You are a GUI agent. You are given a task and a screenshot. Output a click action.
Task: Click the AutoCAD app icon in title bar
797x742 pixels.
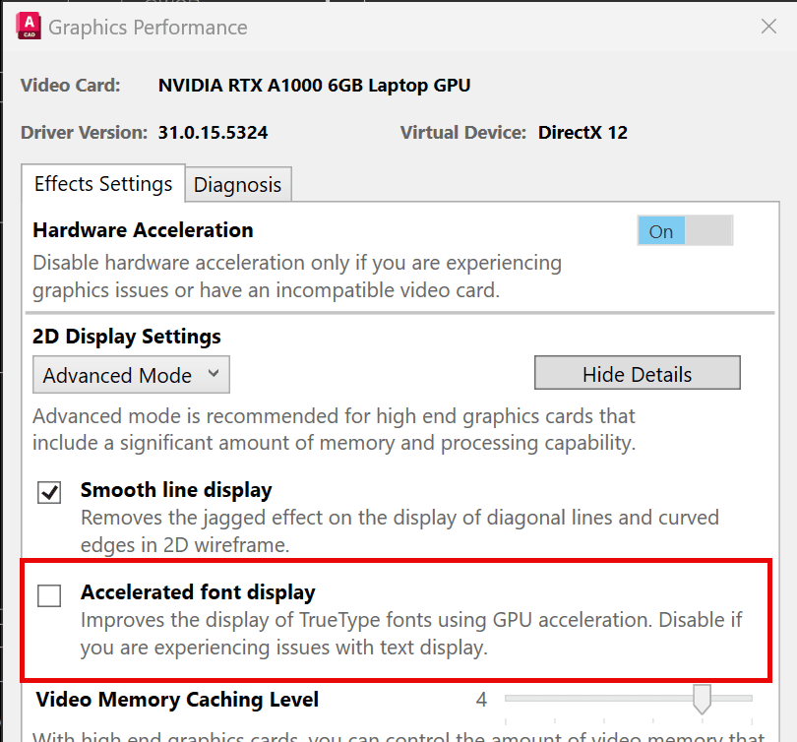click(x=29, y=27)
